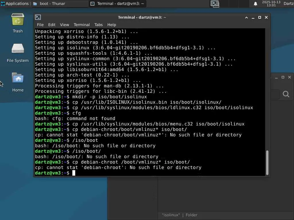Open the notification bell in the panel
Screen dimensions: 294x220
pos(255,4)
